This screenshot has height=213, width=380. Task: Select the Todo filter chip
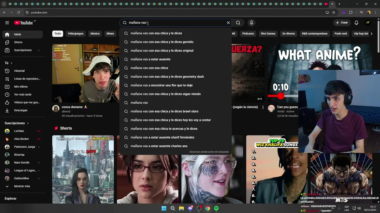click(x=58, y=33)
